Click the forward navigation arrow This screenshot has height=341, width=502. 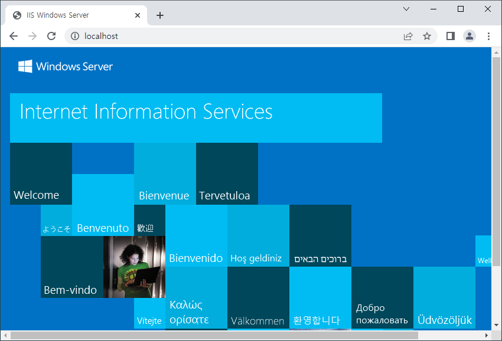pyautogui.click(x=32, y=36)
